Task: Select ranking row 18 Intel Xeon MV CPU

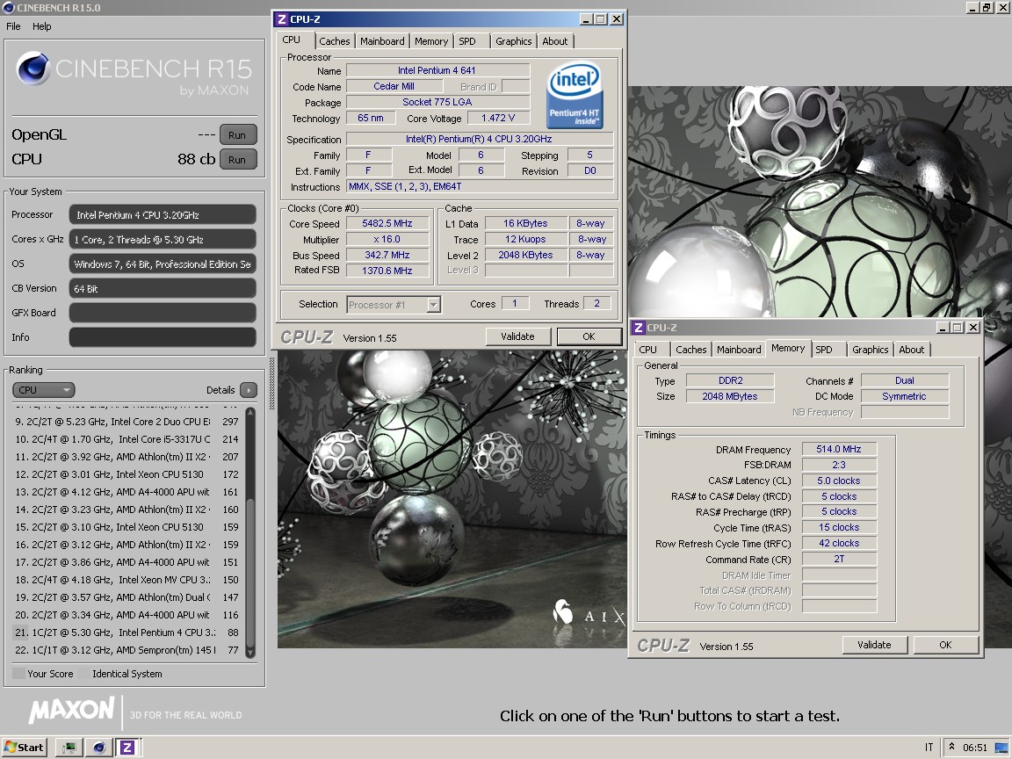Action: (127, 580)
